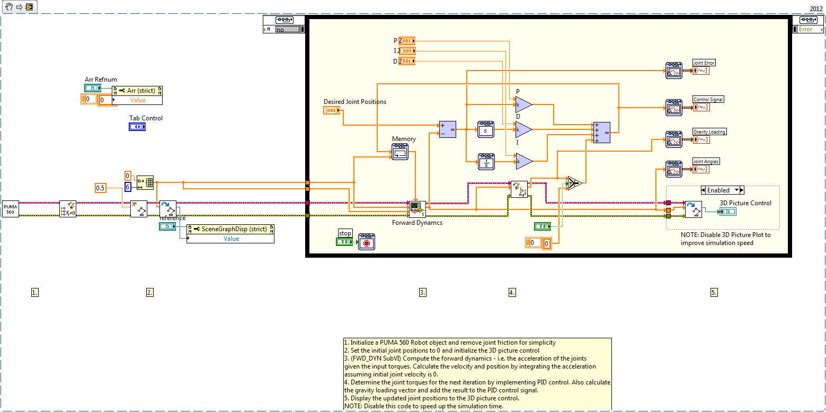This screenshot has height=412, width=826.
Task: Select the P gain triangle
Action: coord(523,105)
